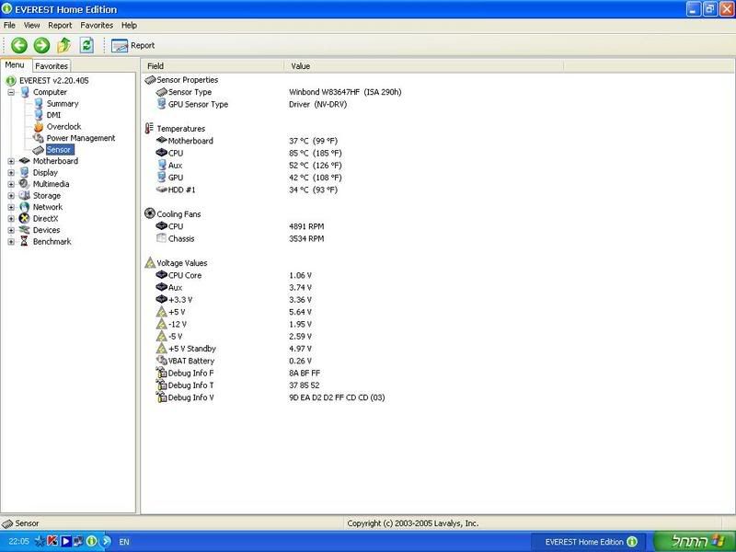Switch to the Favorites tab in the left panel
Viewport: 736px width, 552px height.
[52, 66]
